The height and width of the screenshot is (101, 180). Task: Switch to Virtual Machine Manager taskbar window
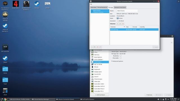coord(43,99)
